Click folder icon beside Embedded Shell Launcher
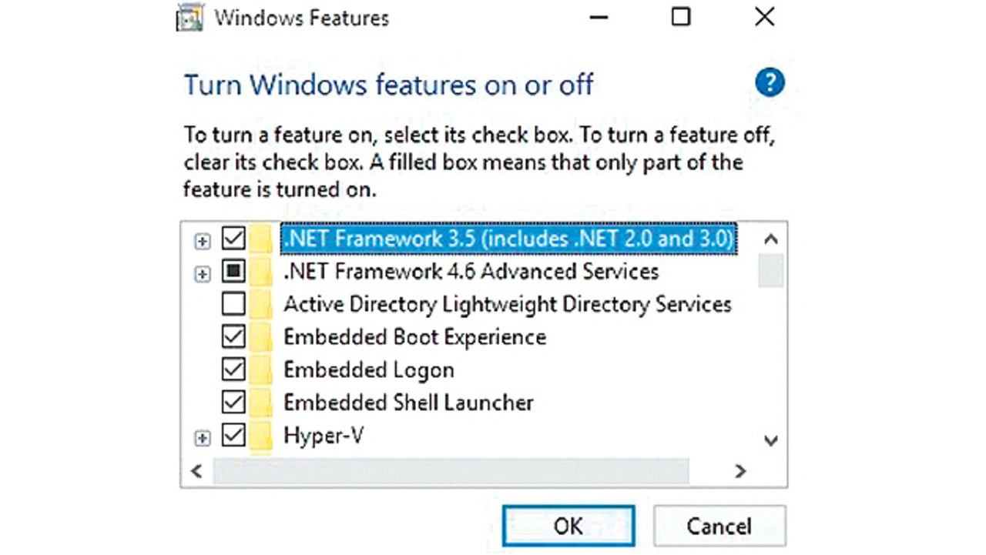The height and width of the screenshot is (555, 986). [263, 403]
